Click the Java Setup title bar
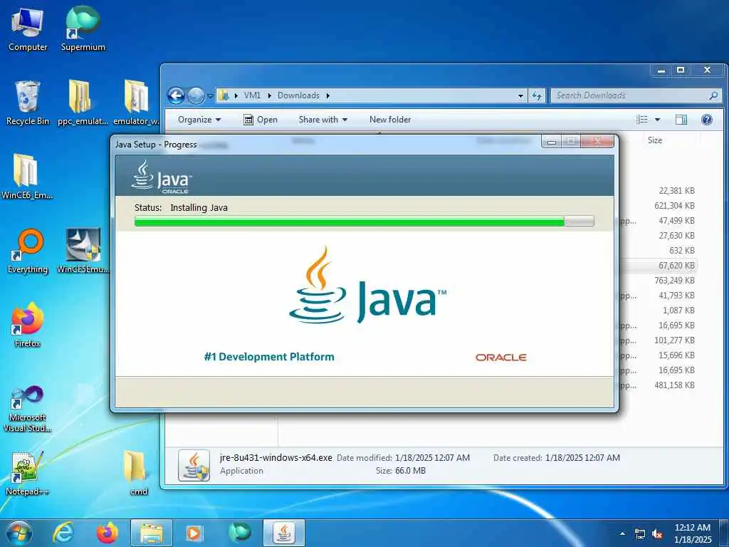The height and width of the screenshot is (547, 729). [325, 145]
